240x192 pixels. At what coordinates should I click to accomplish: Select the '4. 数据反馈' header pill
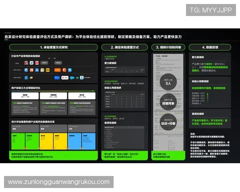[210, 47]
